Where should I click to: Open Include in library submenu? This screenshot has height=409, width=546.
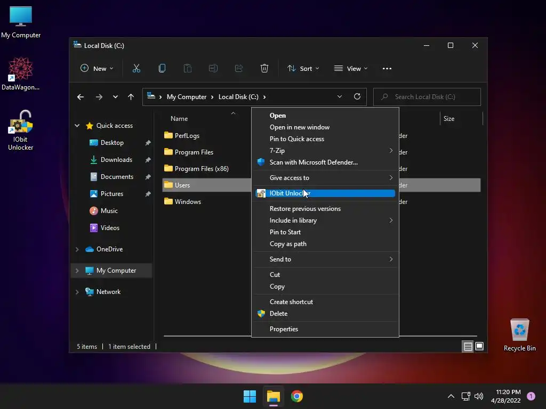point(325,220)
